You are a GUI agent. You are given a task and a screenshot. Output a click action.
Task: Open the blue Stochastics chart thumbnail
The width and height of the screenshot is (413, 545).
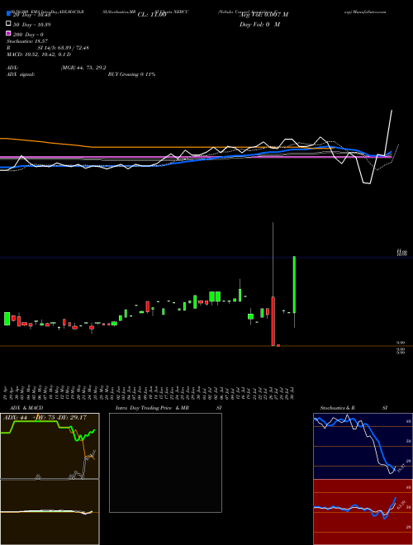(363, 446)
